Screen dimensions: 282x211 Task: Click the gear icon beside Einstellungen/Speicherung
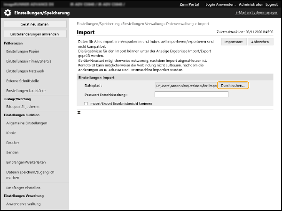pyautogui.click(x=8, y=13)
